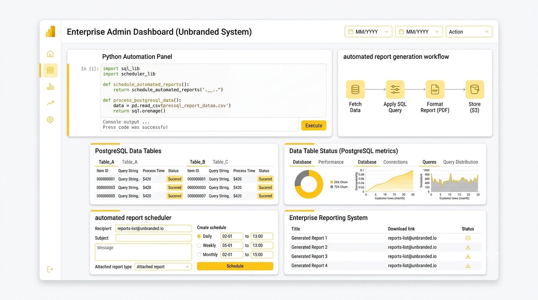This screenshot has height=300, width=538.
Task: Open the Performance tab
Action: [x=331, y=162]
